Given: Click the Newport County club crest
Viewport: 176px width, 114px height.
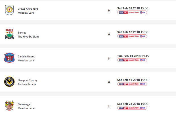Looking at the screenshot, I should (x=9, y=82).
